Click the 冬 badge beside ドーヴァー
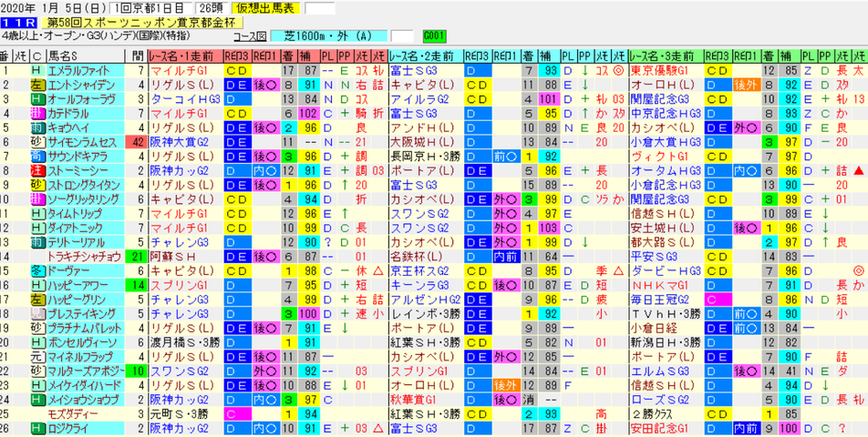Screen dimensions: 868x437 tap(37, 270)
